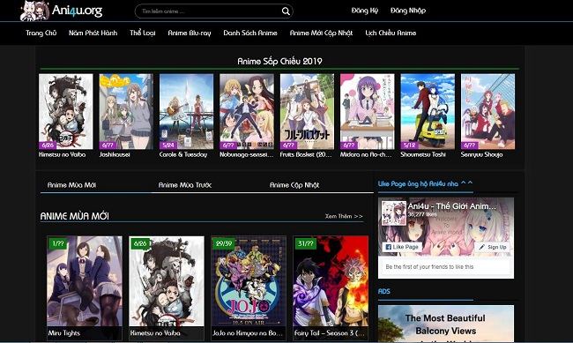
Task: Click the 29/39 episode badge on JoJo
Action: click(x=224, y=243)
